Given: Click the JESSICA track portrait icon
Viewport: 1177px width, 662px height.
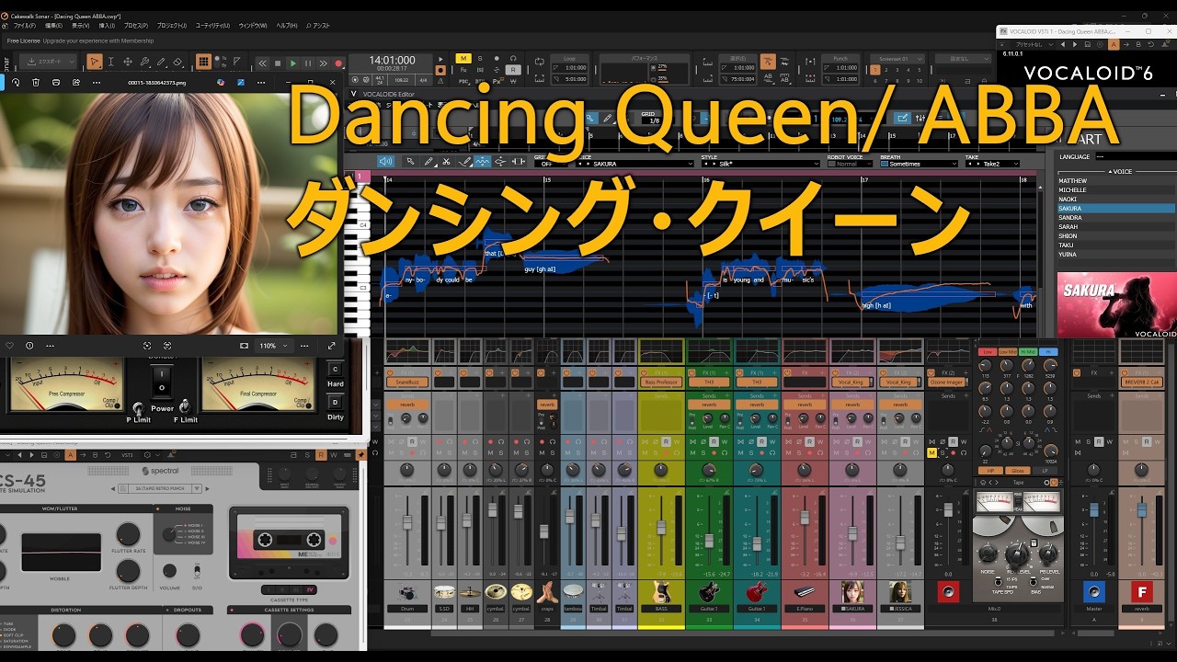Looking at the screenshot, I should [x=900, y=592].
